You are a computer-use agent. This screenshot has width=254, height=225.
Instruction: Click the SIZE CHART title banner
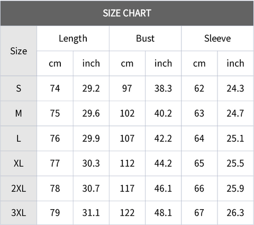(127, 13)
